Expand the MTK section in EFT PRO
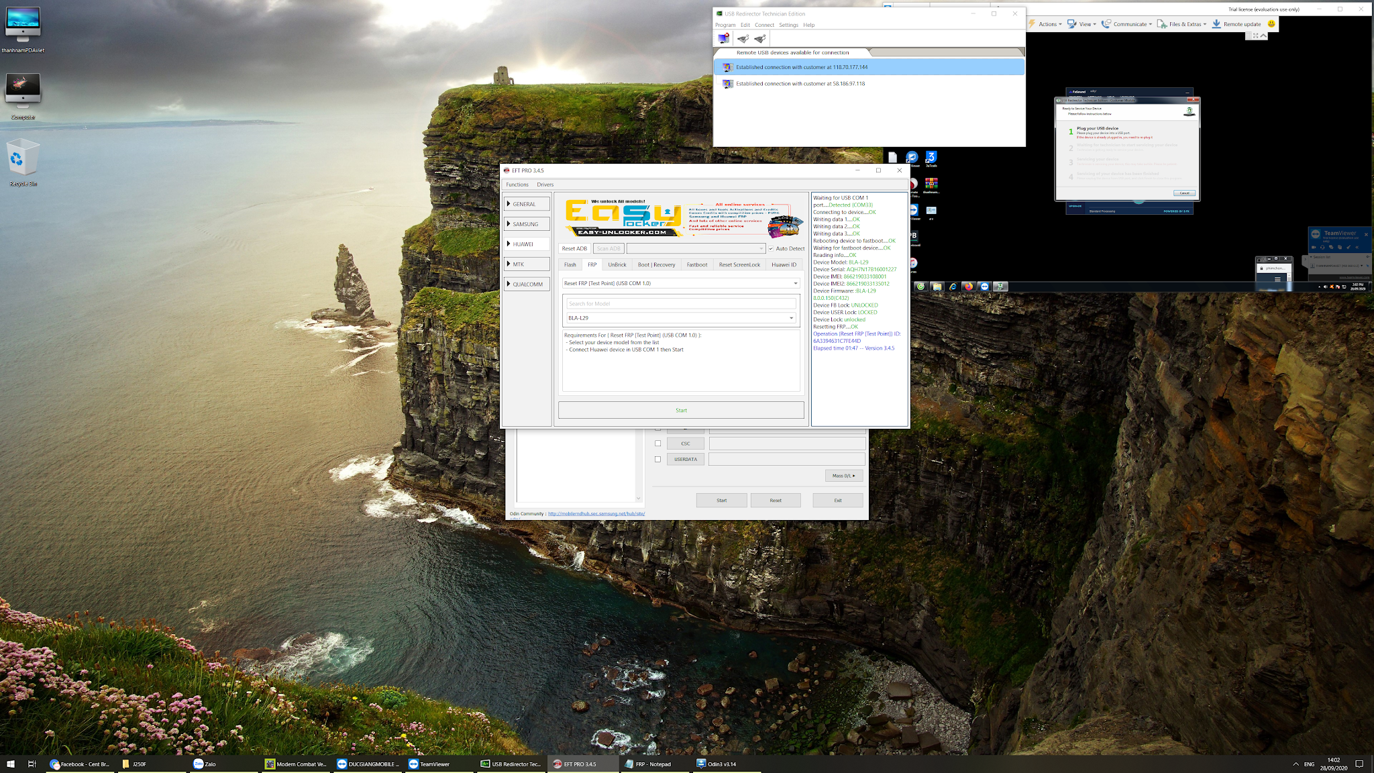The height and width of the screenshot is (773, 1374). tap(527, 264)
